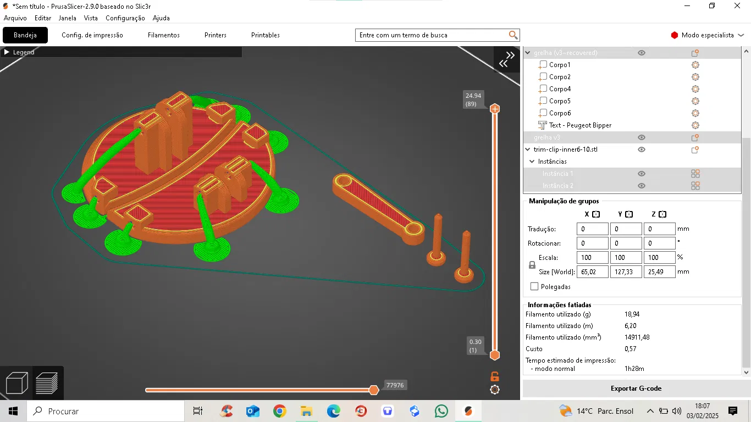Open settings cog for Corpo6

click(x=695, y=113)
